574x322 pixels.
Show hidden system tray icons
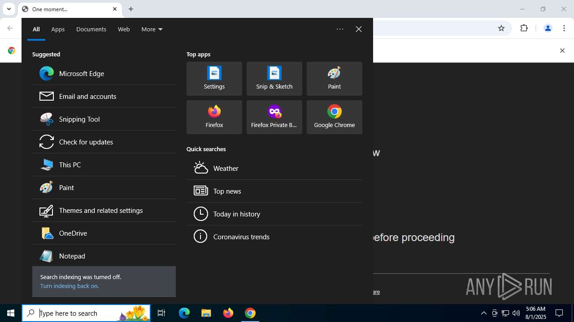tap(483, 313)
